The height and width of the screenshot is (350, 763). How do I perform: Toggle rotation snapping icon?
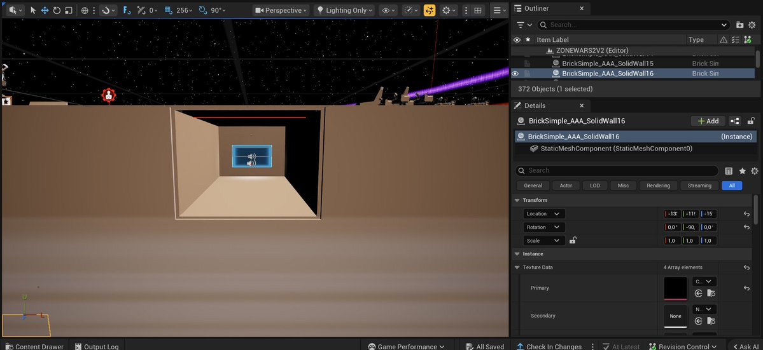(x=203, y=10)
